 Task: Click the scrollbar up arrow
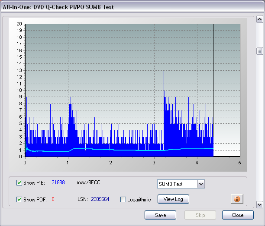pyautogui.click(x=260, y=19)
